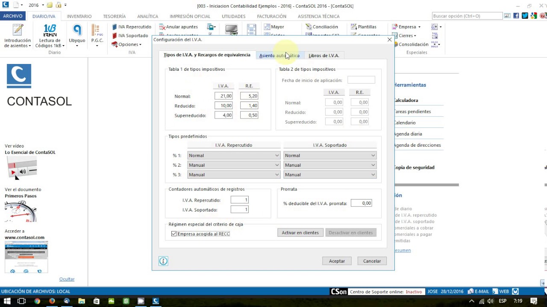Screen dimensions: 547x307
Task: Click Normal I.V.A. field in Tabla 1
Action: coord(224,96)
